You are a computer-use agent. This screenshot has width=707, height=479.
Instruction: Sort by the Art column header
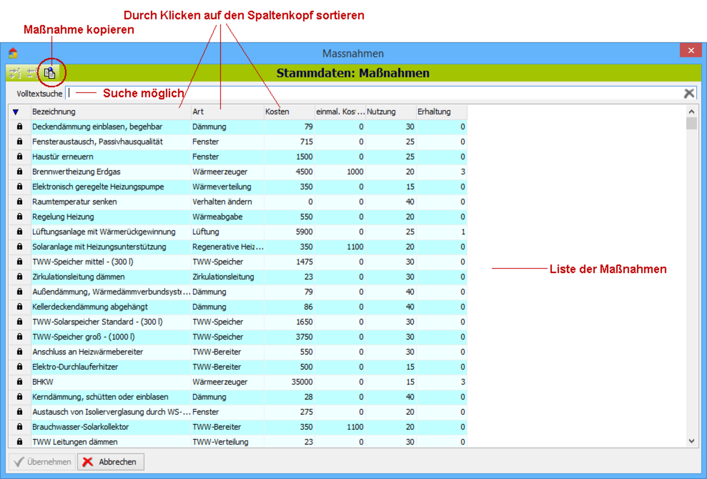coord(227,112)
